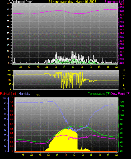Click the "E" compass direction label
This screenshot has width=131, height=159.
pos(123,85)
